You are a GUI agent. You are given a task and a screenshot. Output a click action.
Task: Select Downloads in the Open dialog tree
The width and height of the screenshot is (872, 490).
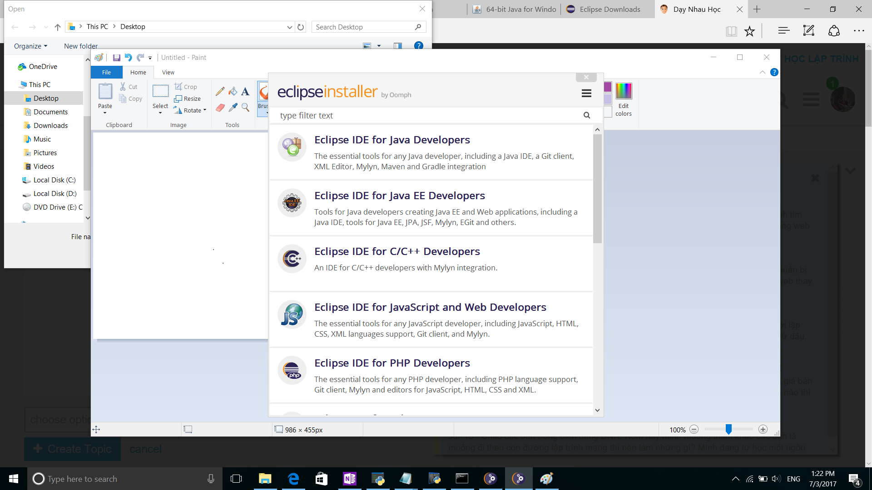click(x=50, y=125)
